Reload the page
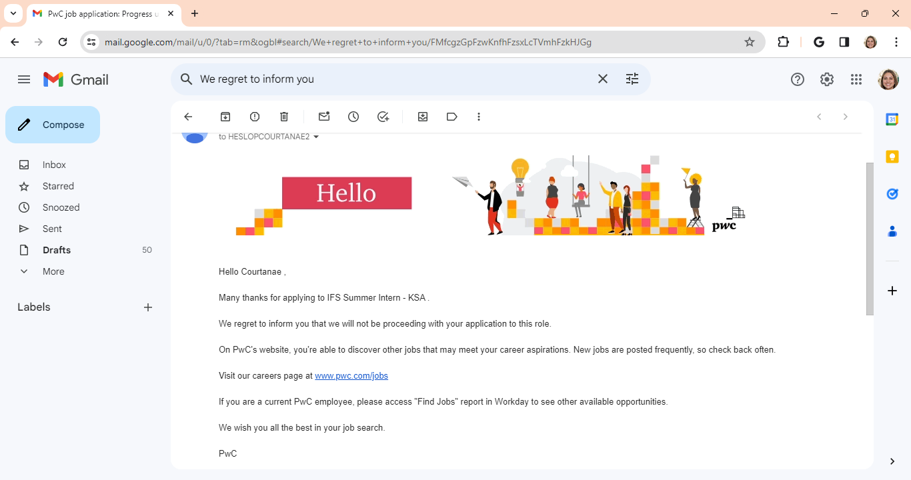Viewport: 911px width, 480px height. pyautogui.click(x=63, y=42)
